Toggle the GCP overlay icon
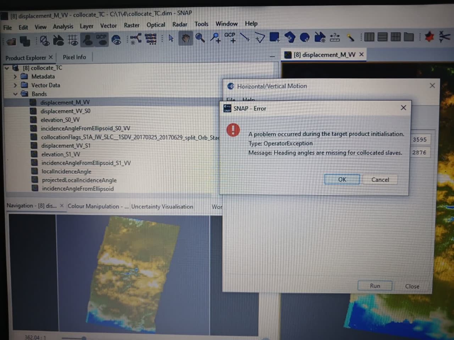The height and width of the screenshot is (340, 454). (101, 39)
